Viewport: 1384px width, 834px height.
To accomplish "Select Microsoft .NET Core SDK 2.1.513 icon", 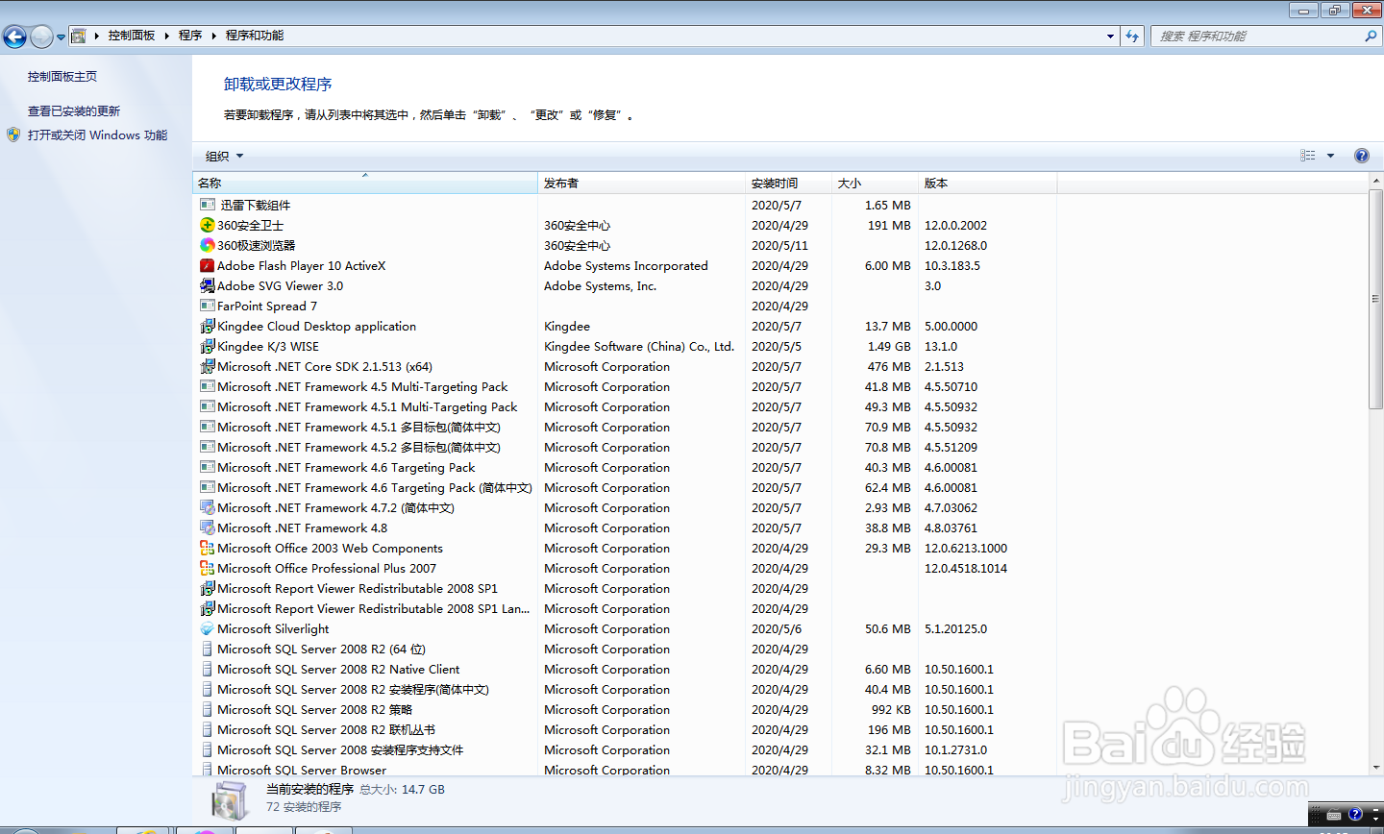I will tap(208, 366).
